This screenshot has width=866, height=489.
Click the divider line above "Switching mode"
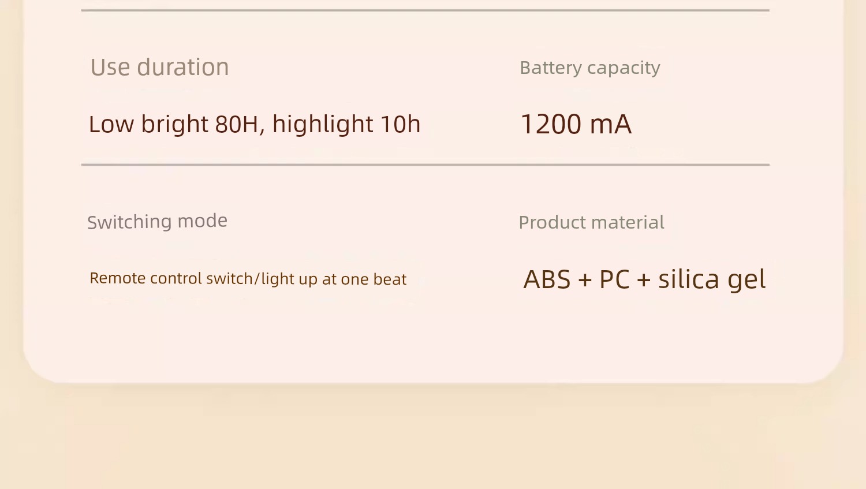tap(425, 165)
